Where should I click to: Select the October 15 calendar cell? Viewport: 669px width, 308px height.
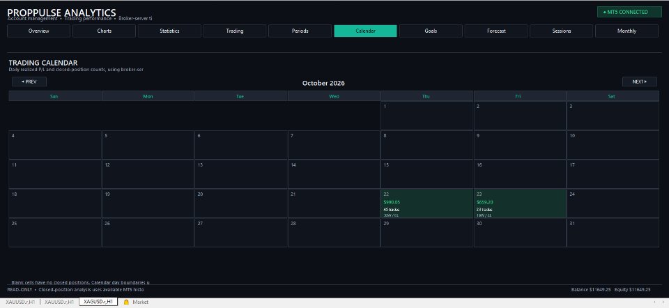(427, 174)
